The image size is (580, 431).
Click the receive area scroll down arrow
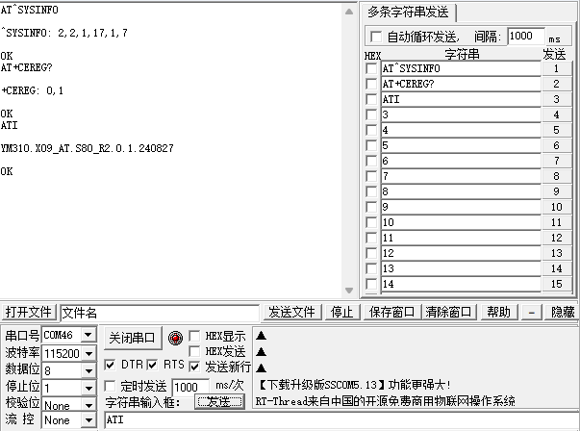pyautogui.click(x=349, y=291)
